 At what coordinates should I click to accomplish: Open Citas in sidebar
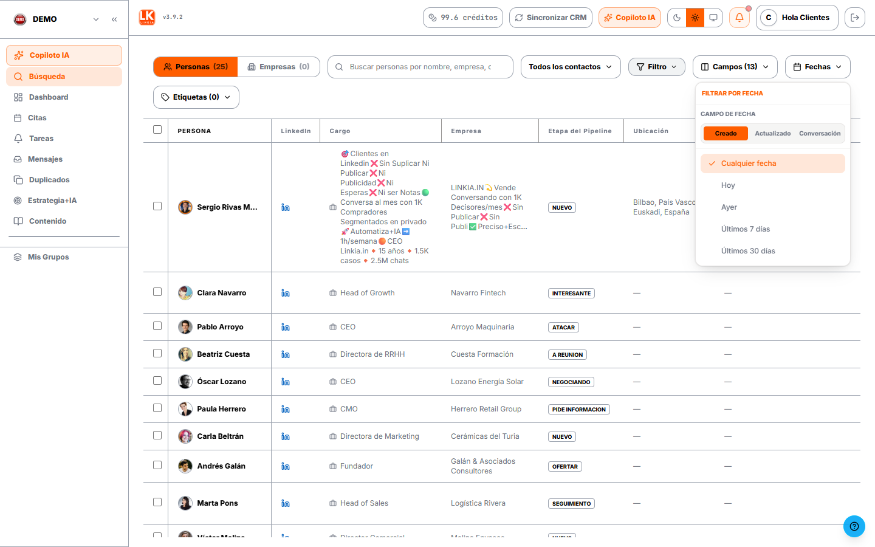pos(64,118)
